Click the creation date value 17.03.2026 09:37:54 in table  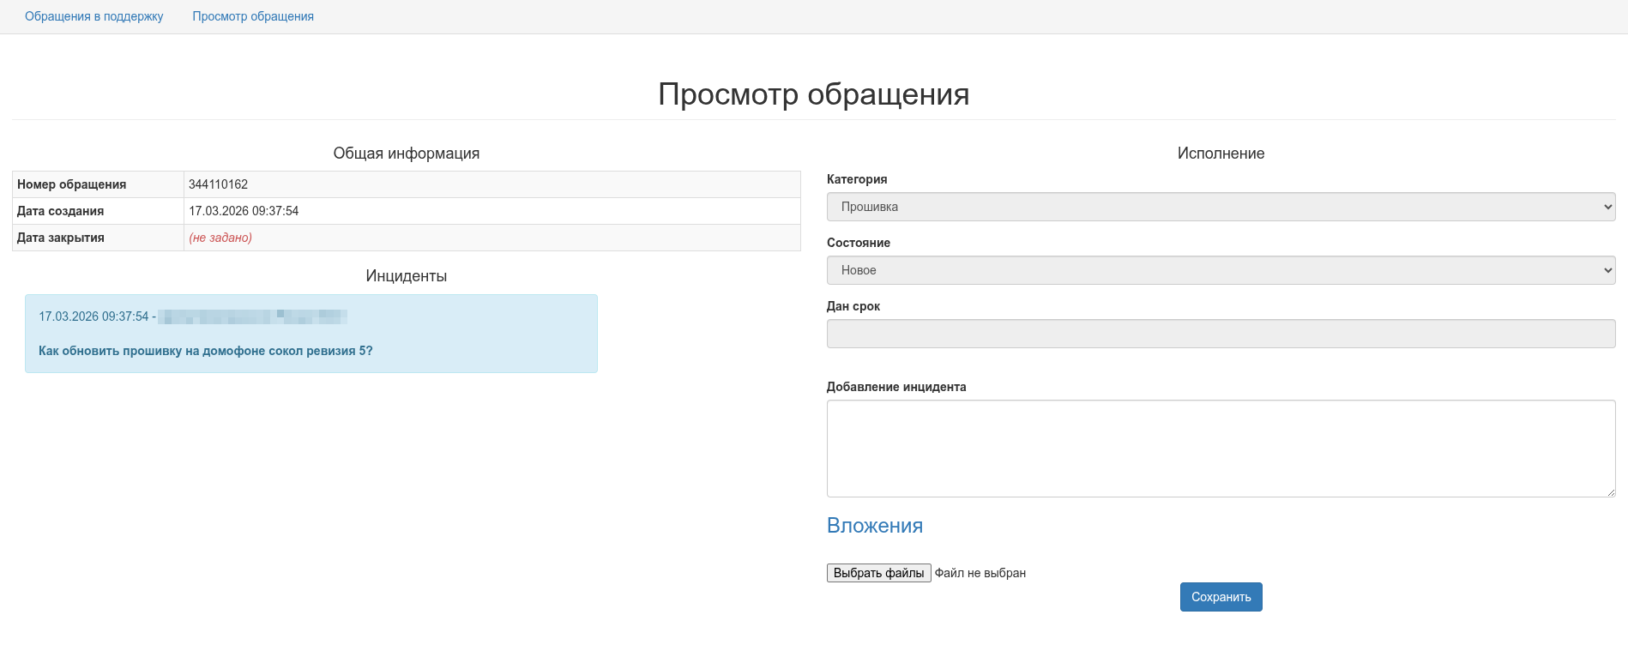[244, 211]
